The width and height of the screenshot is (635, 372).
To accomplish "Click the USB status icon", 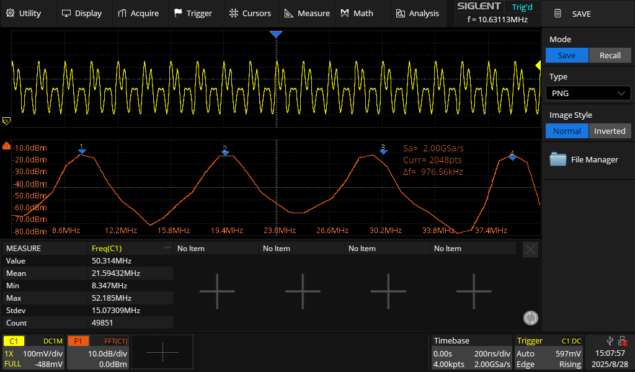I will pyautogui.click(x=610, y=340).
